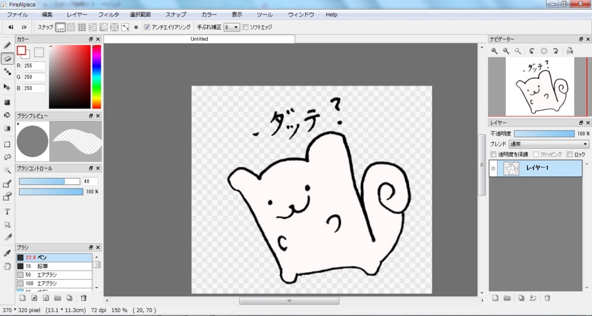
Task: Open 選択範囲 menu
Action: point(140,14)
